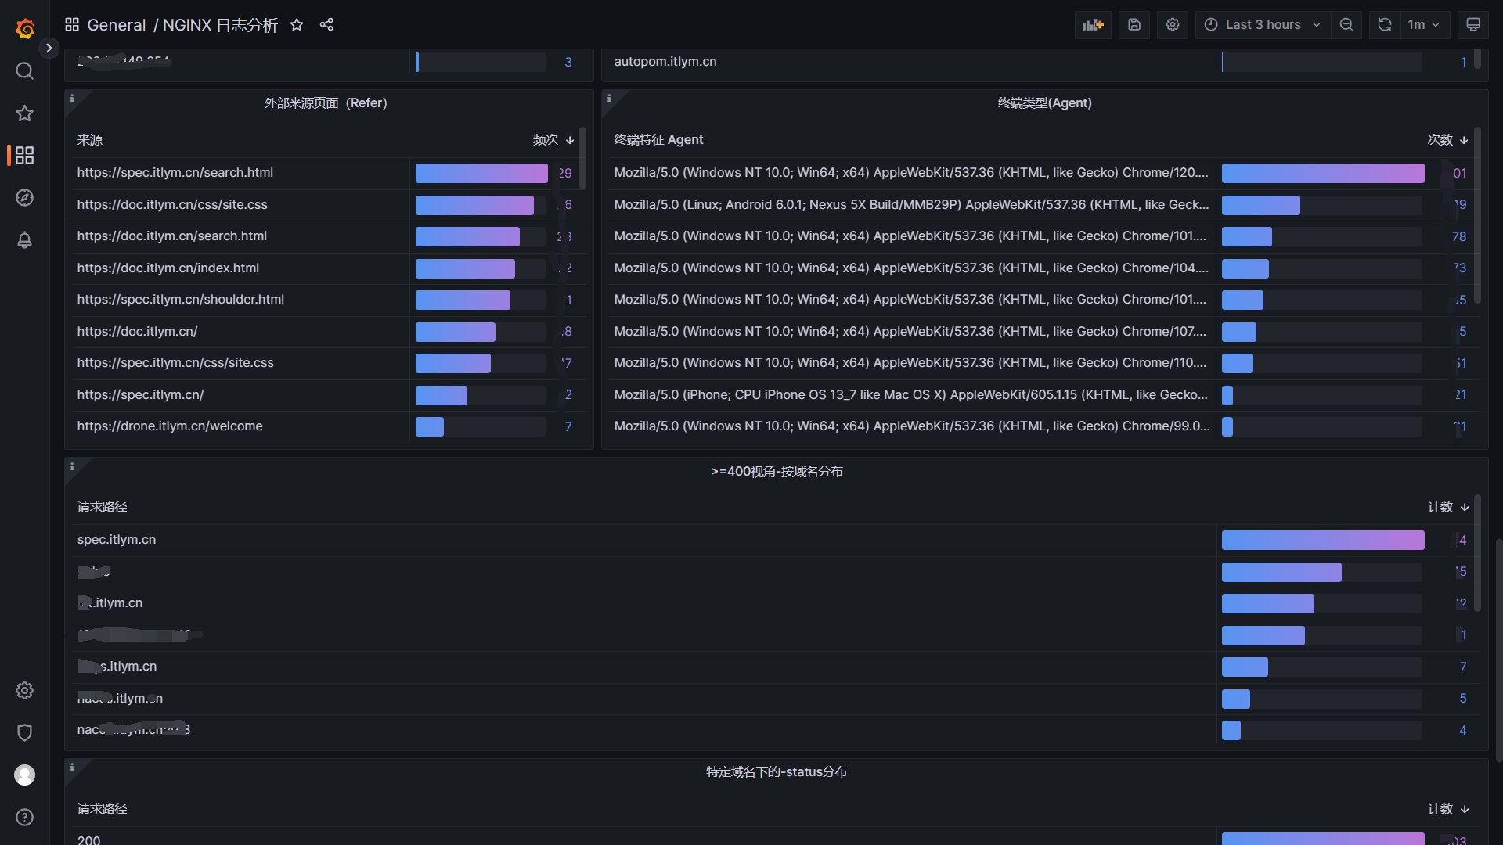This screenshot has height=845, width=1503.
Task: Save the dashboard with the disk icon
Action: 1134,25
